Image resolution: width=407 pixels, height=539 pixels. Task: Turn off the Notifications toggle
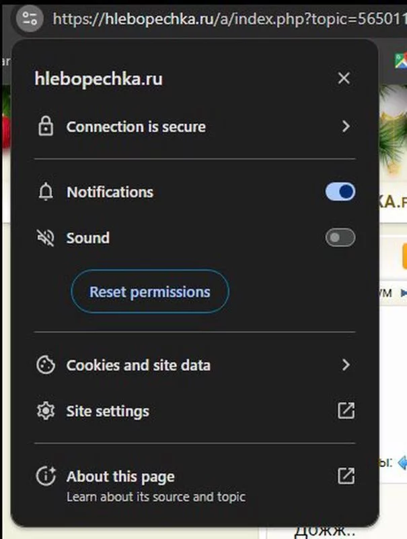(x=340, y=193)
